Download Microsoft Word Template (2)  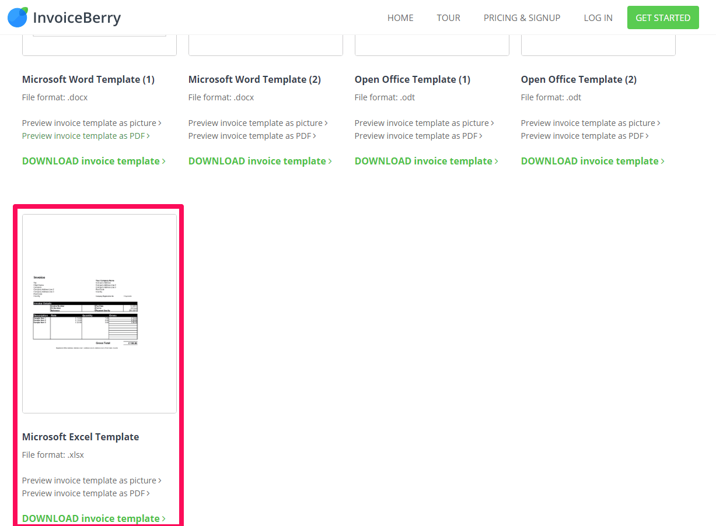coord(260,161)
